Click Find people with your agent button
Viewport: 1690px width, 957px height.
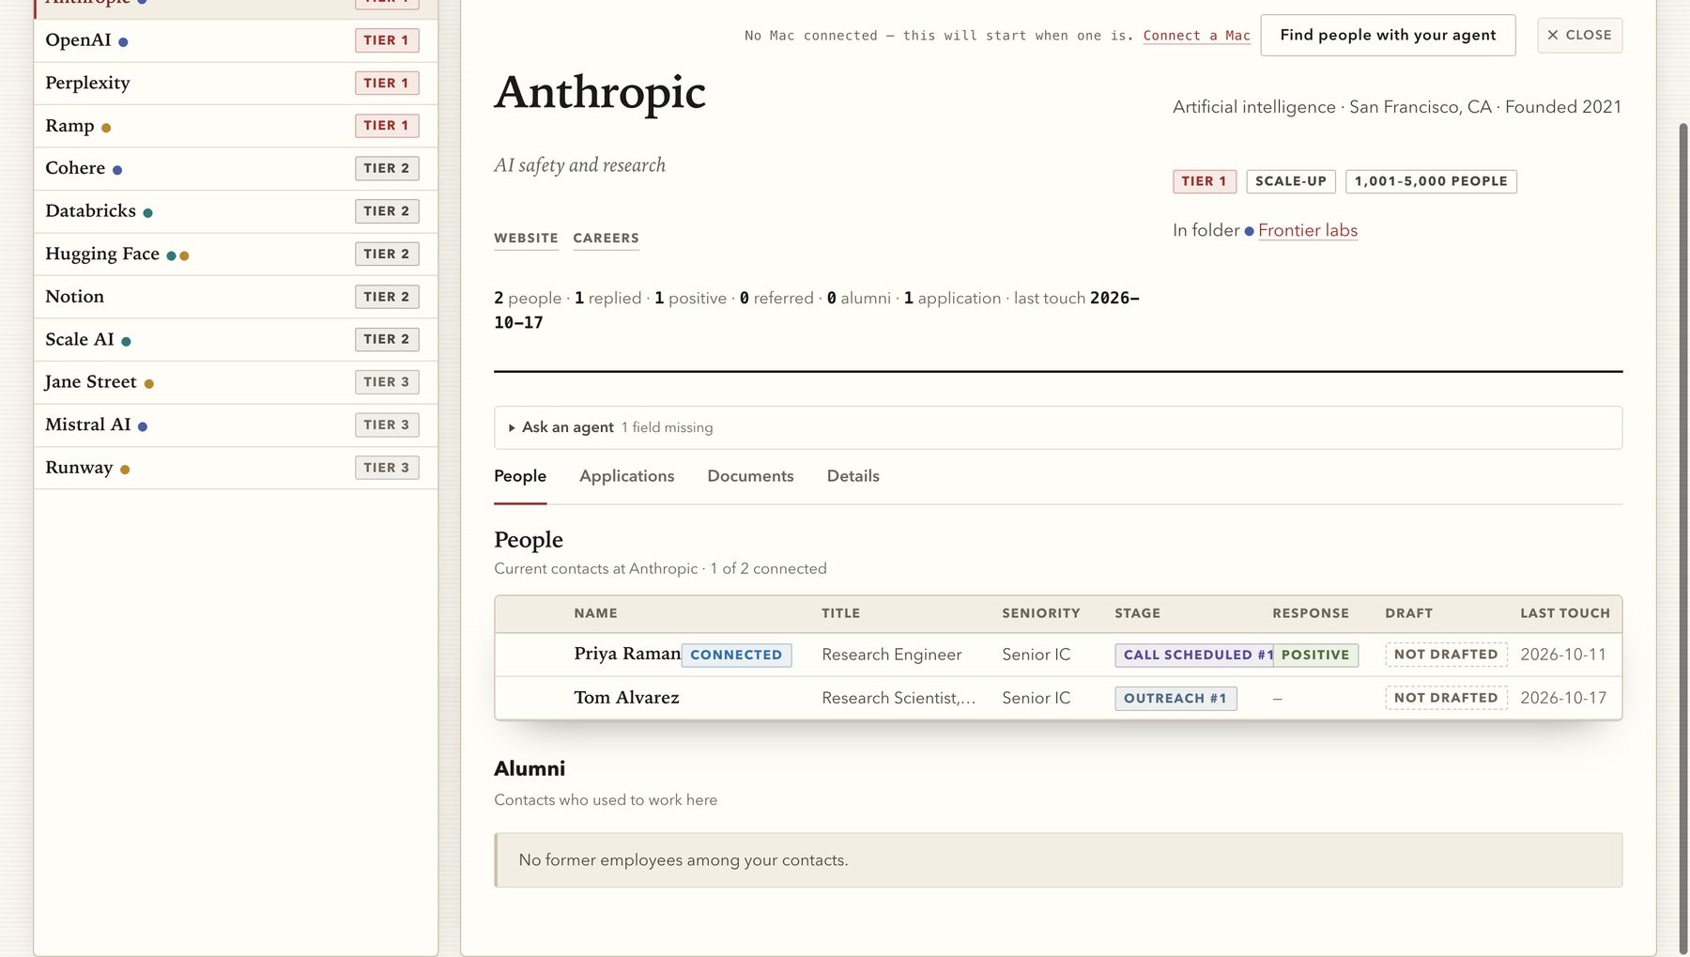pos(1388,35)
